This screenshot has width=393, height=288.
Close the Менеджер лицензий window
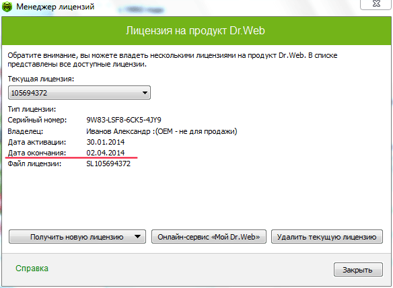(x=376, y=4)
